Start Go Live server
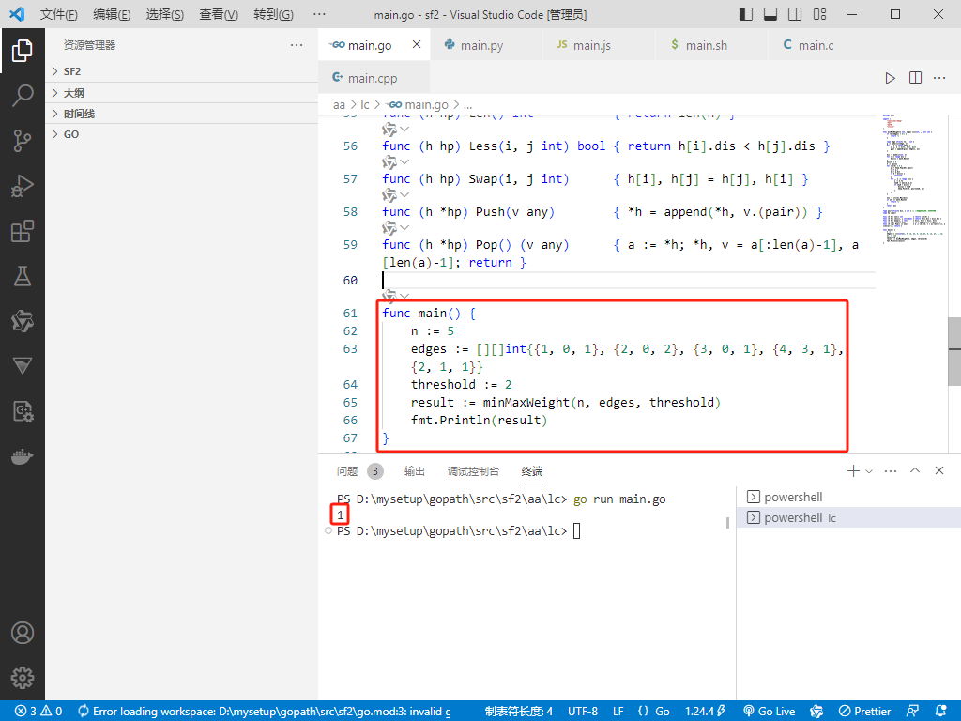Viewport: 961px width, 721px height. [x=770, y=712]
